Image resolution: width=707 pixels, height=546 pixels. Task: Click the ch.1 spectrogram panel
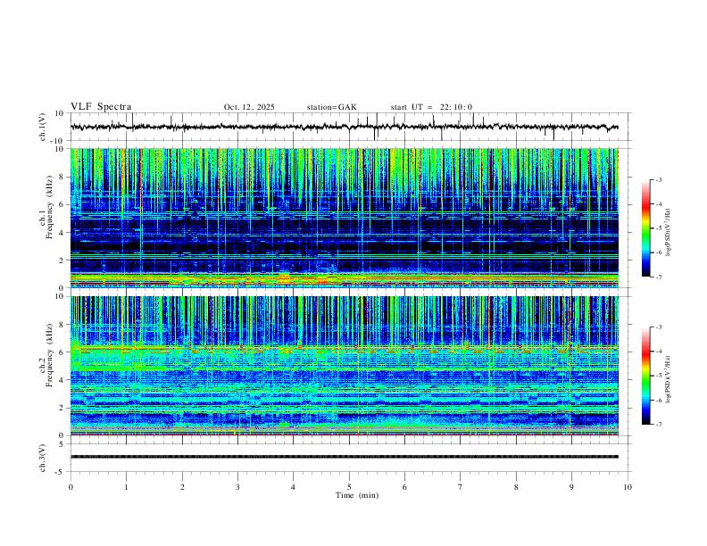[x=345, y=218]
